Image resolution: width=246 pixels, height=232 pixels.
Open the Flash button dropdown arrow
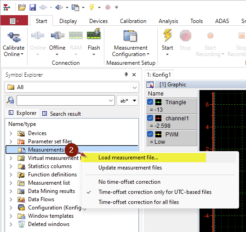pos(94,54)
